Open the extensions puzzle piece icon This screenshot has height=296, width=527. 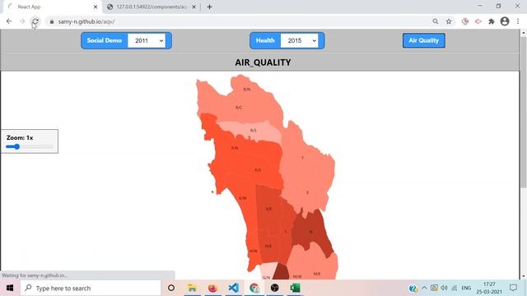point(492,21)
